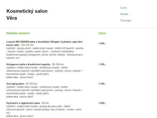Click the 1.000,- price
The height and width of the screenshot is (118, 157).
click(102, 103)
